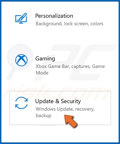
Task: Click the highlighted Update & Security tile
Action: click(60, 108)
